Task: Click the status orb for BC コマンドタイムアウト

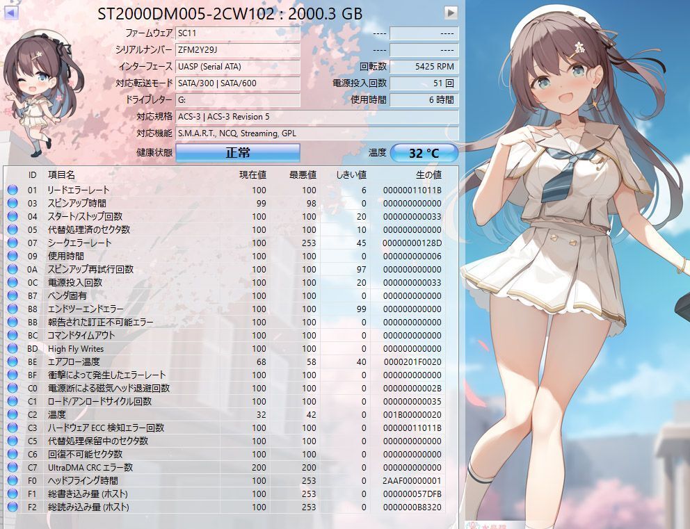Action: click(13, 335)
